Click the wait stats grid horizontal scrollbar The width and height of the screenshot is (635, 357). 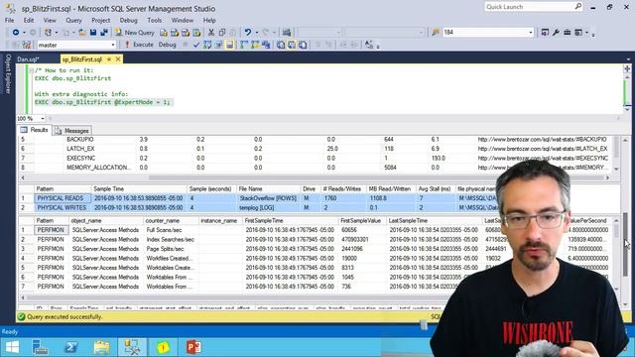316,178
